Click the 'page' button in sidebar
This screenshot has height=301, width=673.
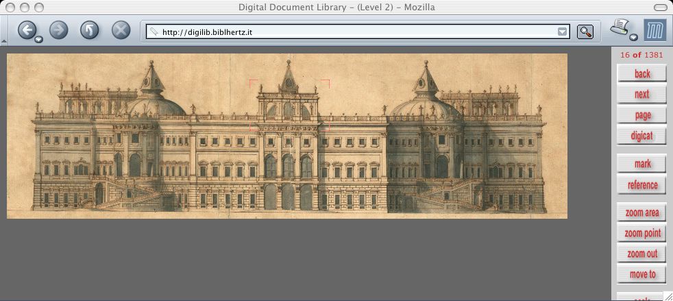coord(641,115)
